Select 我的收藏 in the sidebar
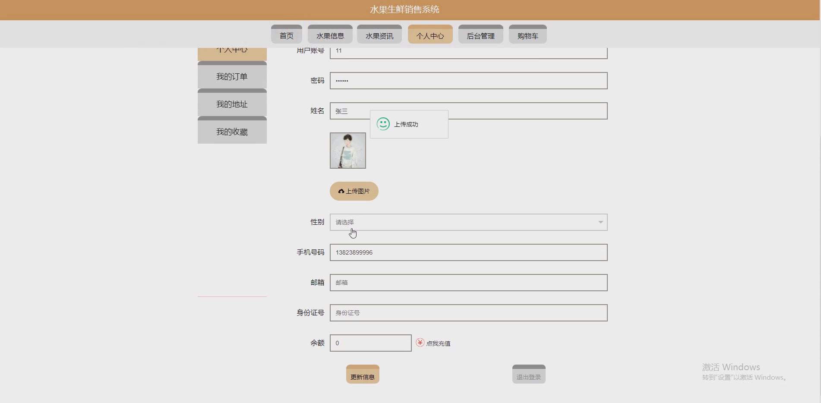The height and width of the screenshot is (403, 821). click(x=232, y=131)
